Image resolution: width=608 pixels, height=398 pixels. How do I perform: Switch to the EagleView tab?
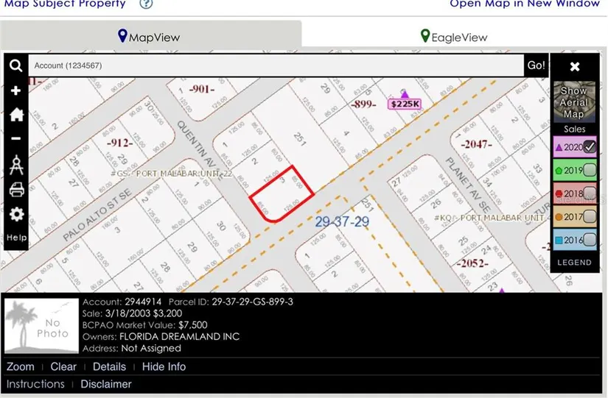pyautogui.click(x=454, y=36)
